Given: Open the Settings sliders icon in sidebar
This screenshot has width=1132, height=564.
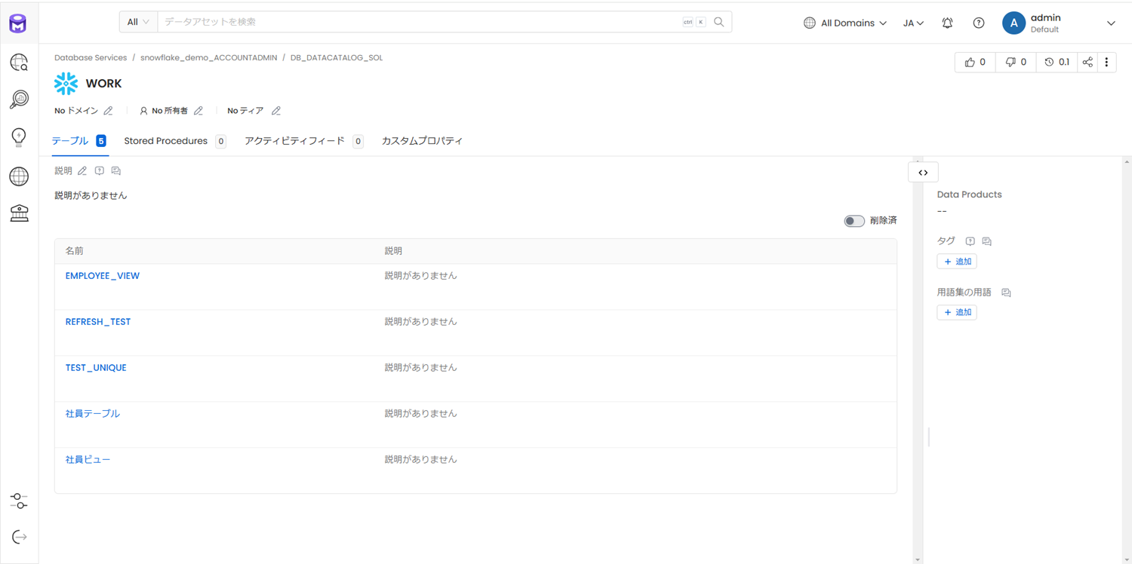Looking at the screenshot, I should tap(19, 501).
